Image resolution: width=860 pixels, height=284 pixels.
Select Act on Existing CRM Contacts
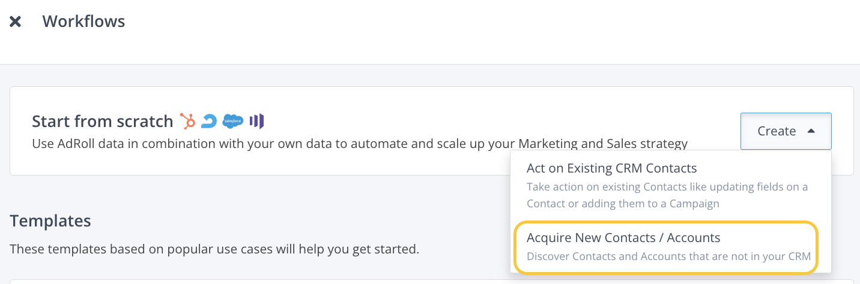pos(611,168)
